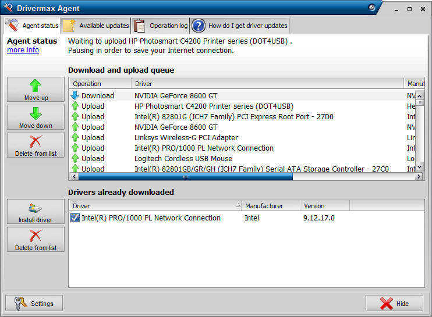The height and width of the screenshot is (317, 432).
Task: Uncheck Intel PRO/1000 PL Network Connection checkbox
Action: pyautogui.click(x=75, y=218)
